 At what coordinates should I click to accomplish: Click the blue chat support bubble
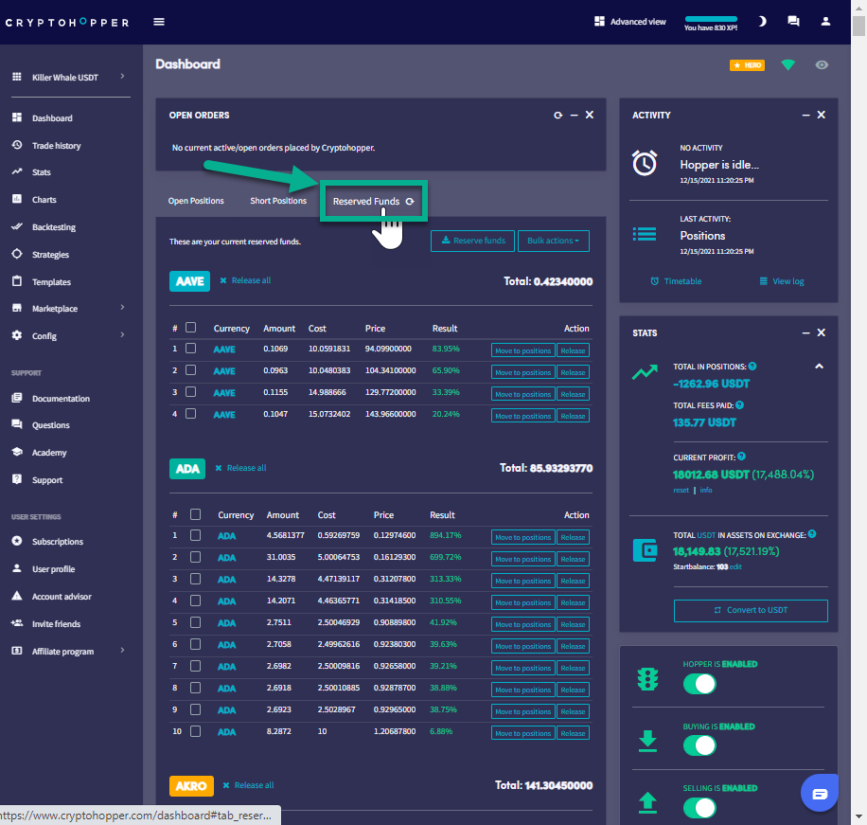pos(820,793)
